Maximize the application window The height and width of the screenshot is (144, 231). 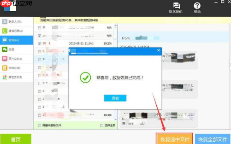(223, 2)
